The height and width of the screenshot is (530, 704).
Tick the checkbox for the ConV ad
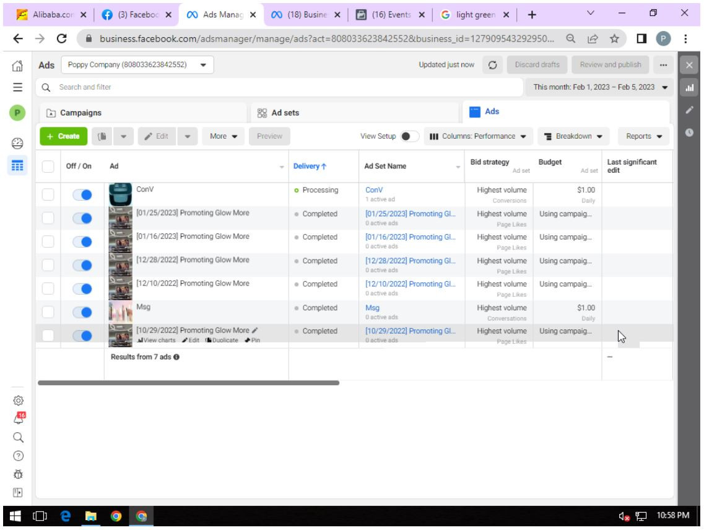click(48, 194)
